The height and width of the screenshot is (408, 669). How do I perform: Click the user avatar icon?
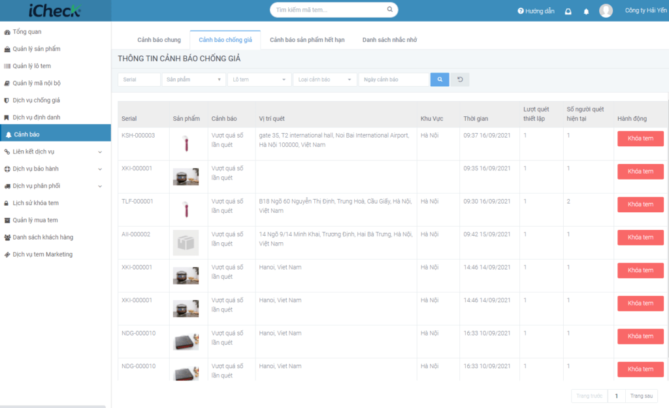606,10
